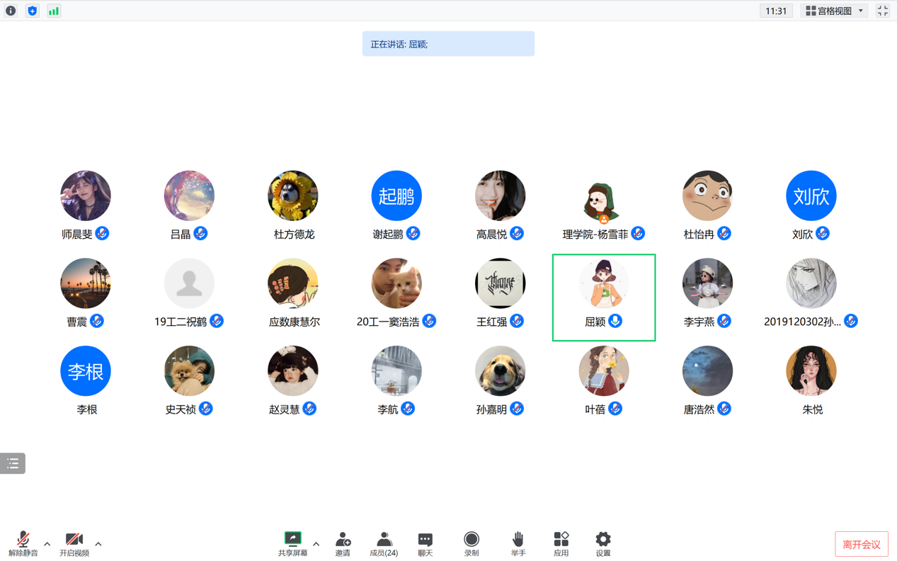
Task: Click the red leave meeting button
Action: [861, 544]
